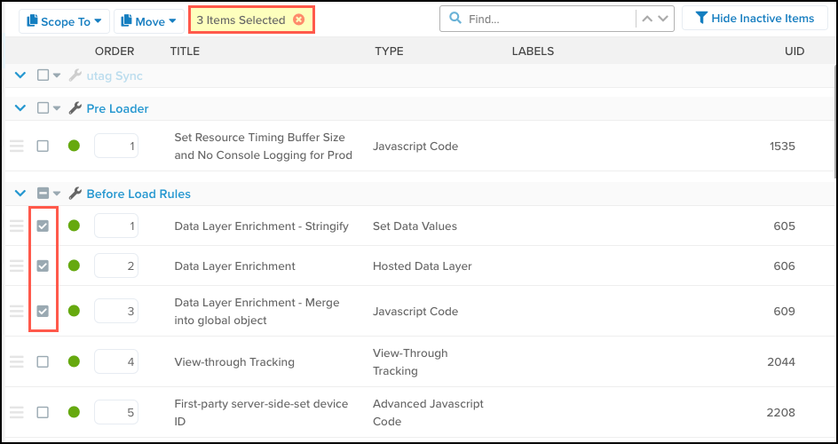Clear selection using the orange X icon
This screenshot has height=444, width=838.
pos(299,20)
